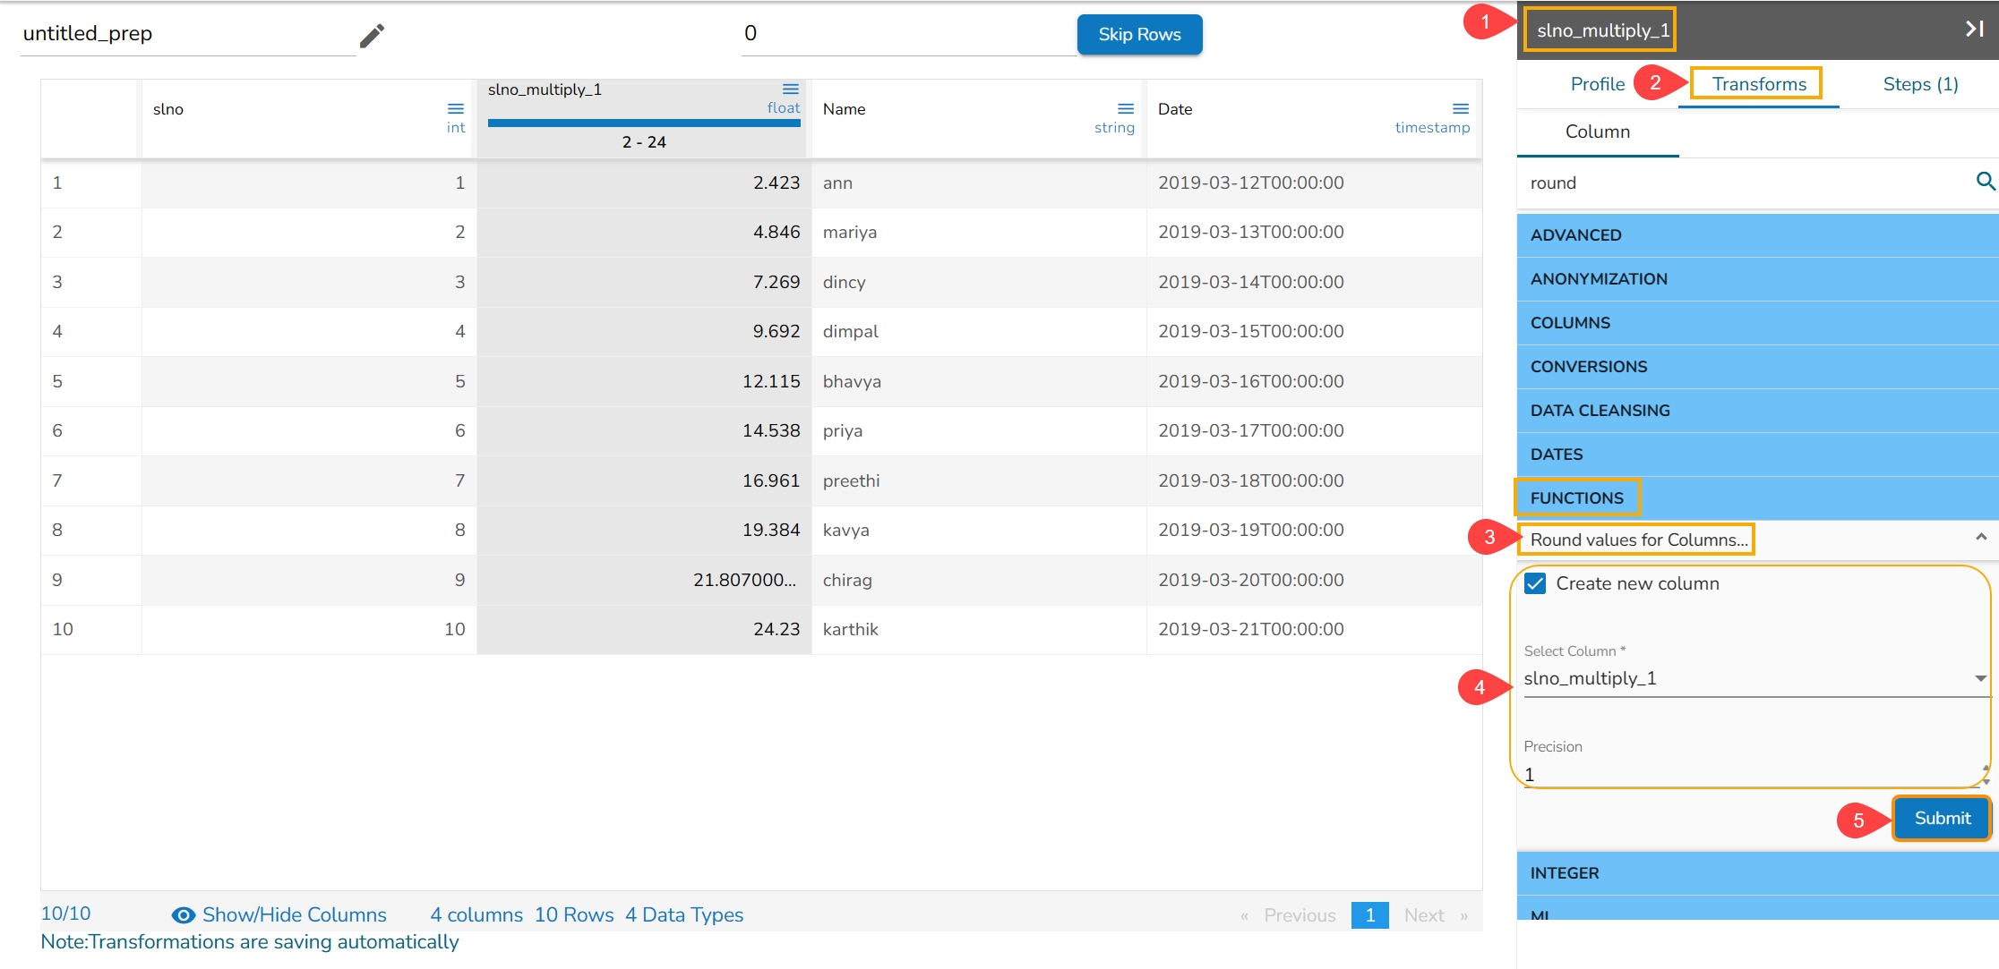Open the Select Column dropdown

click(1980, 678)
